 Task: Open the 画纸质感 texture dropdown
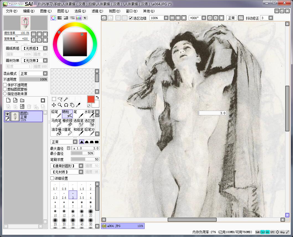(x=45, y=48)
